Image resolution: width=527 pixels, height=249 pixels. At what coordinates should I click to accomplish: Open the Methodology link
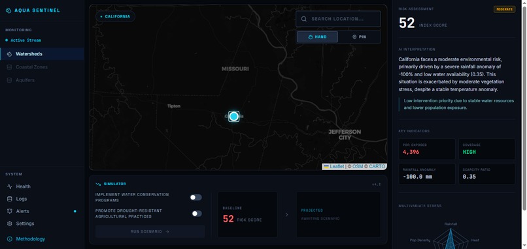[x=30, y=239]
